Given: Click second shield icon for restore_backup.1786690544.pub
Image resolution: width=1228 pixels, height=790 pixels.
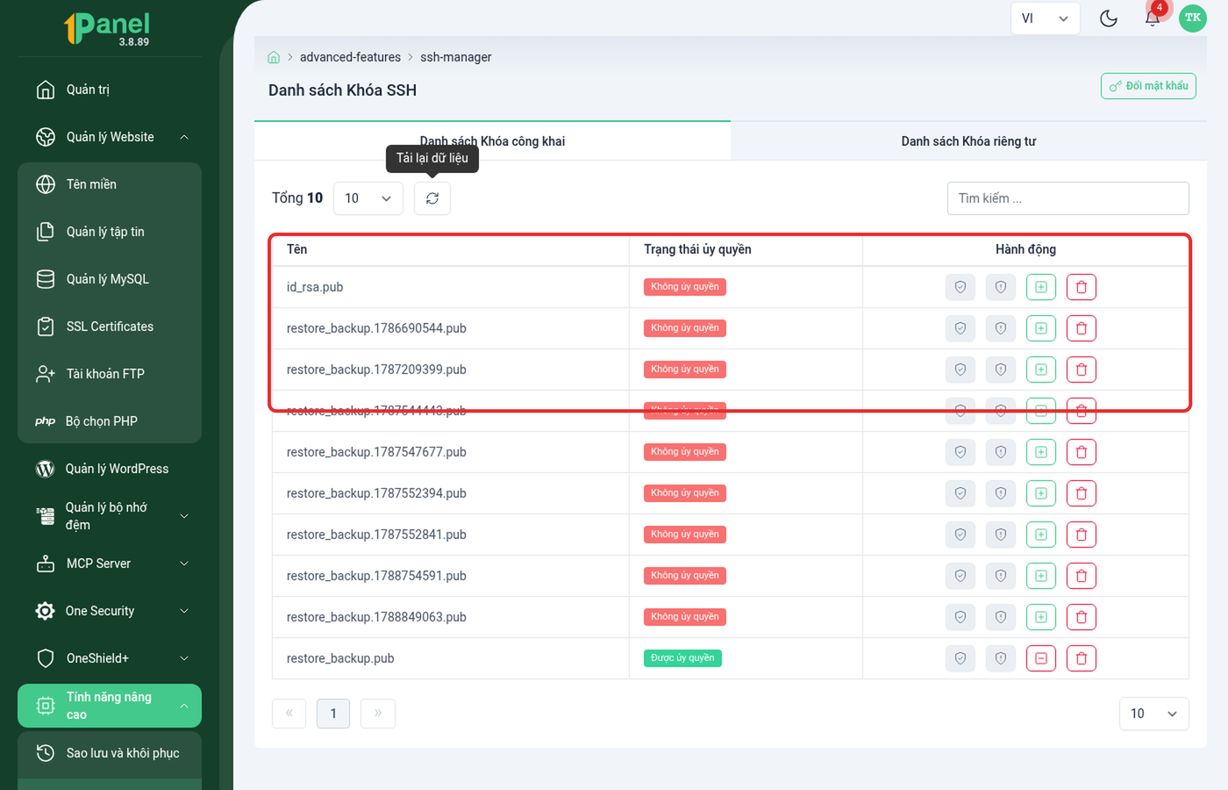Looking at the screenshot, I should click(1001, 328).
